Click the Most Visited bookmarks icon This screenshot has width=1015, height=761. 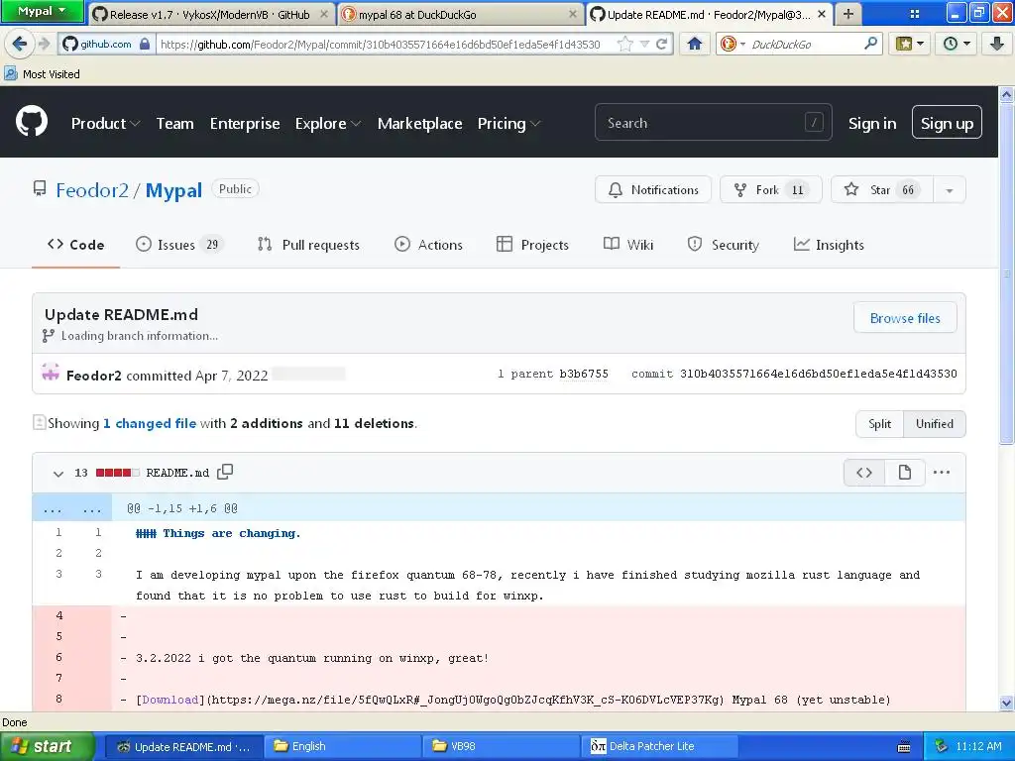pos(10,73)
